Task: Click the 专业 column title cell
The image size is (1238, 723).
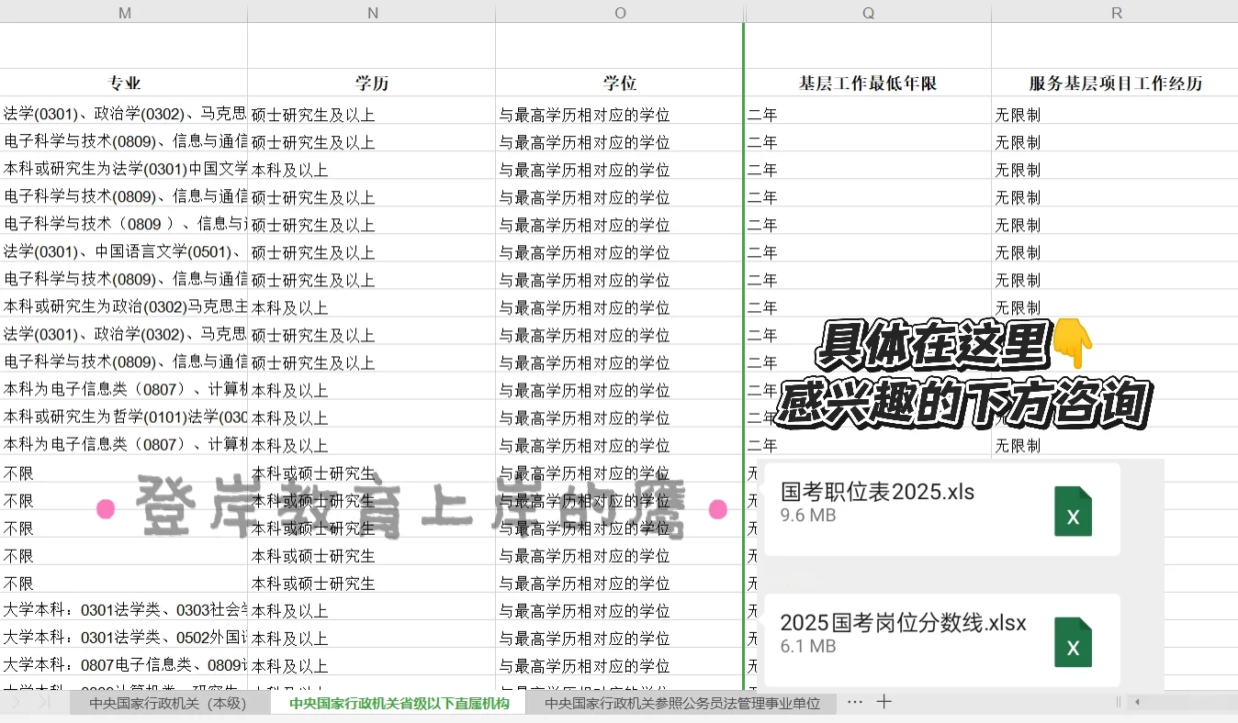Action: pos(124,82)
